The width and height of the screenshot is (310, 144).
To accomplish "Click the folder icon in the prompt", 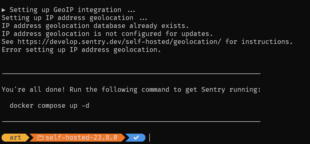I will pos(40,138).
